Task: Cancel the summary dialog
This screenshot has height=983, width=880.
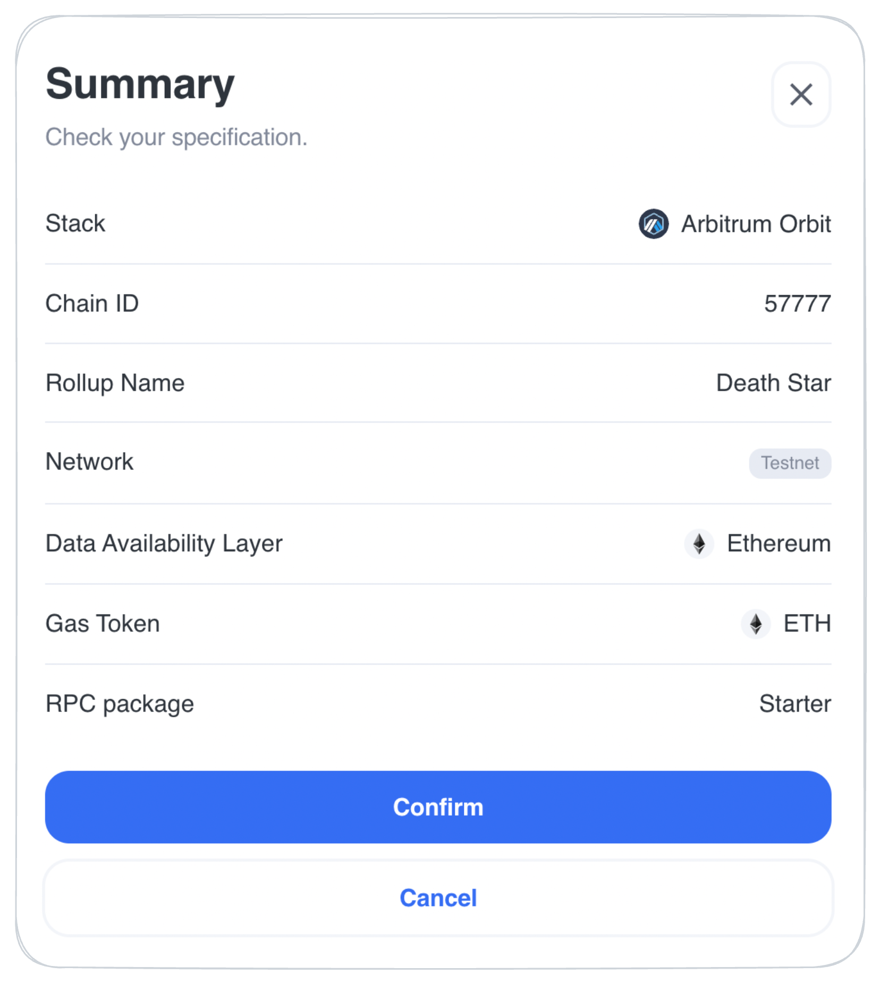Action: point(438,898)
